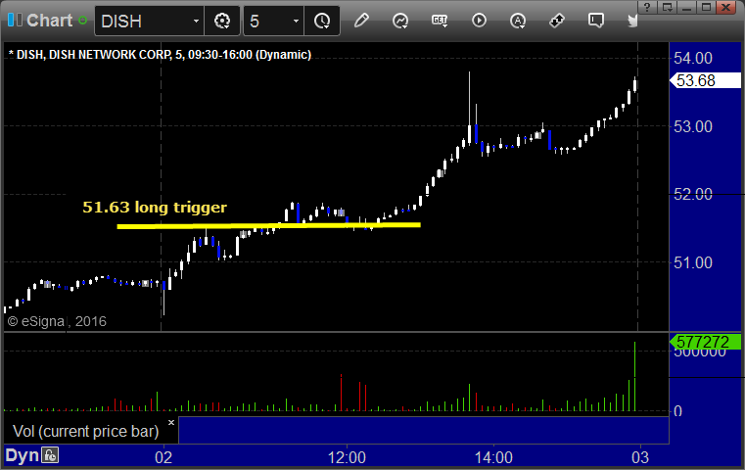Toggle the Dyn lock icon

(x=50, y=455)
